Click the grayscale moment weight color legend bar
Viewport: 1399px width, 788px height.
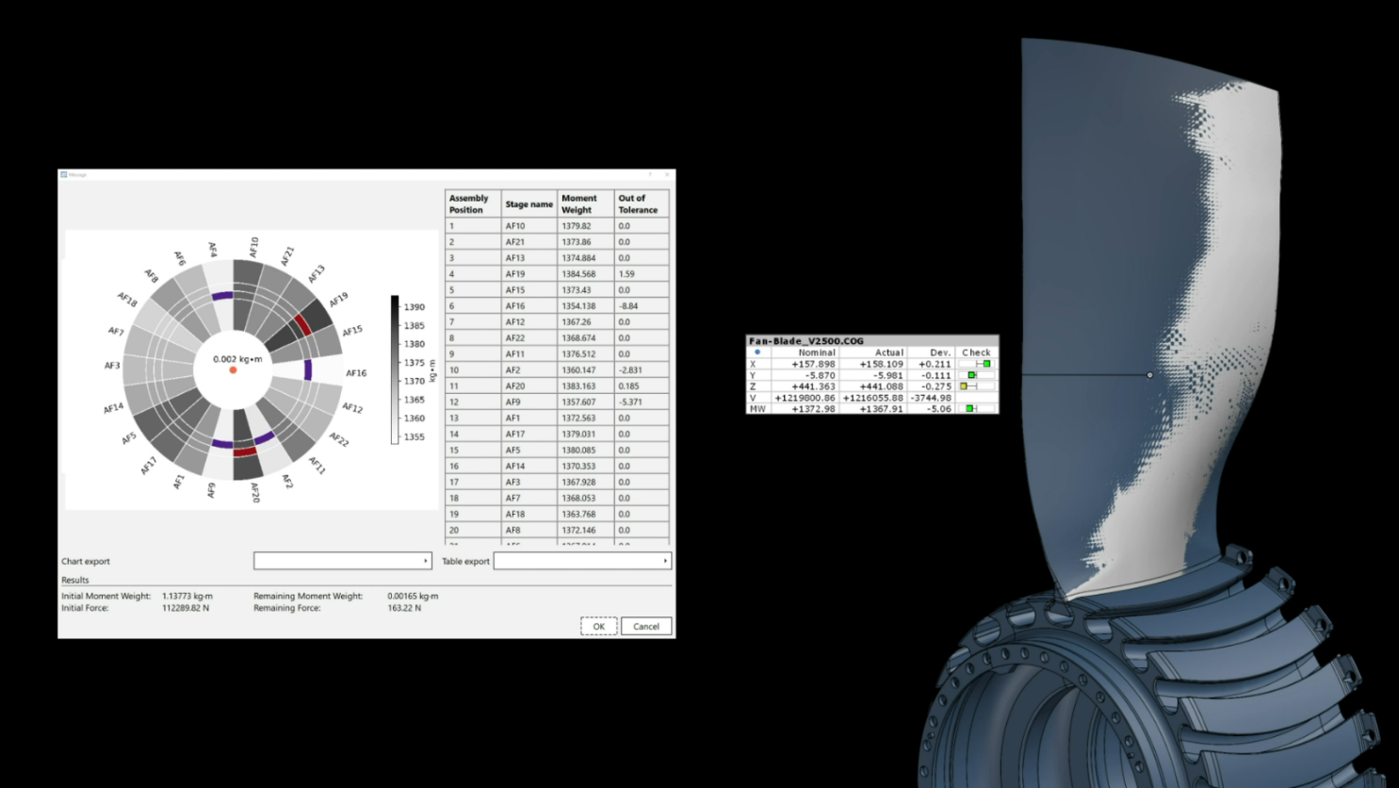(x=395, y=369)
